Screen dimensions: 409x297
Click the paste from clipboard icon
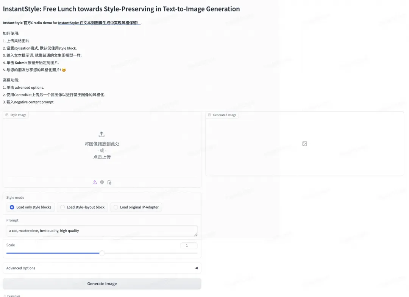tap(109, 182)
